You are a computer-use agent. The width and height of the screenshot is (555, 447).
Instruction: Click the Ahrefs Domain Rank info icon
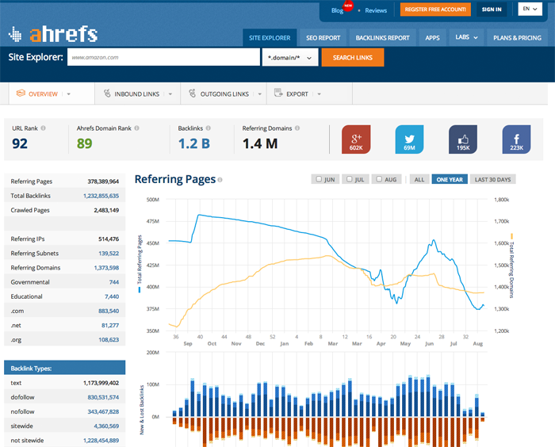click(136, 128)
